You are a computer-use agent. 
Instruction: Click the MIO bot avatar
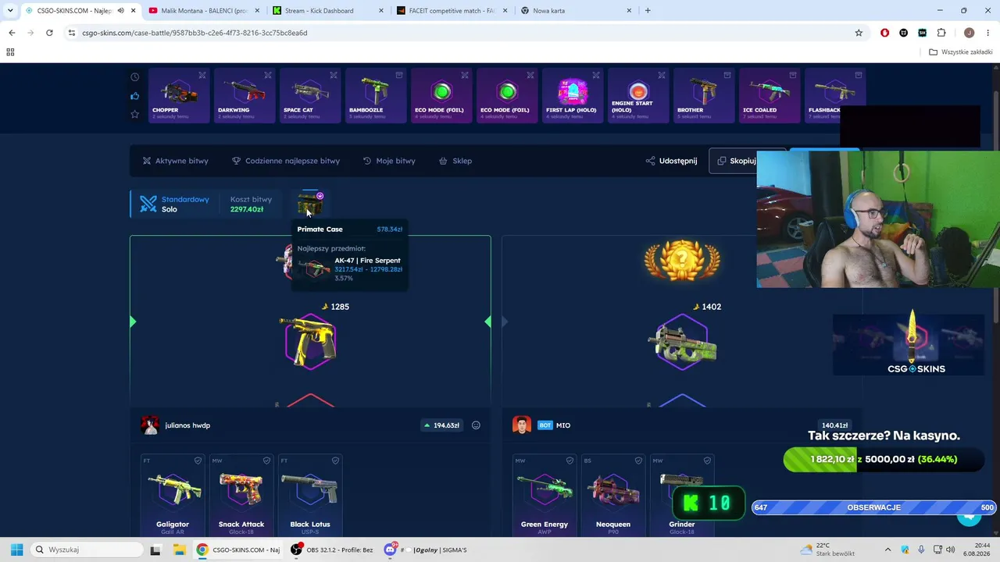point(522,425)
